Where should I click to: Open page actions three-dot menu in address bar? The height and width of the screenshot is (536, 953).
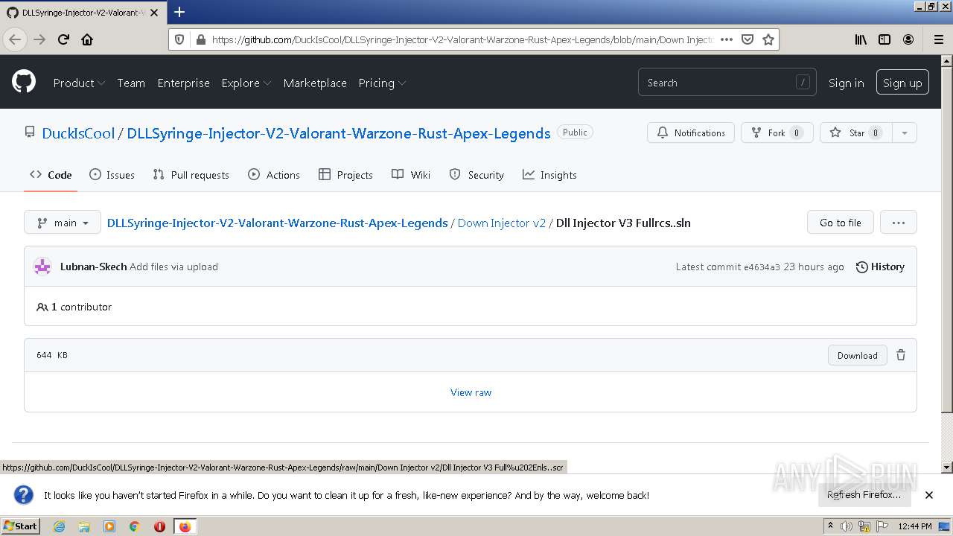click(727, 39)
